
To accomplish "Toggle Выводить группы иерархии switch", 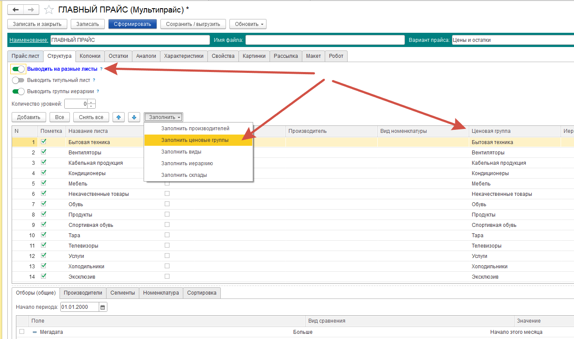I will point(19,91).
